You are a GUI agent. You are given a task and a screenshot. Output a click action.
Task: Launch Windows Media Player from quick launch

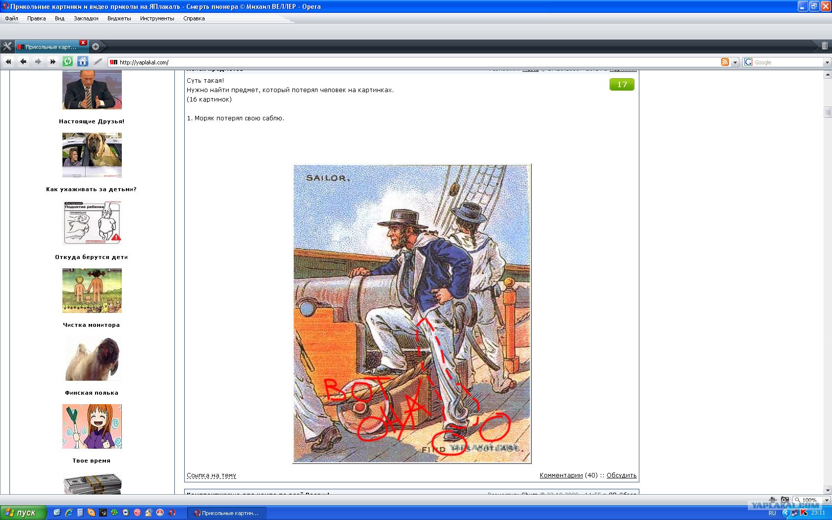126,513
